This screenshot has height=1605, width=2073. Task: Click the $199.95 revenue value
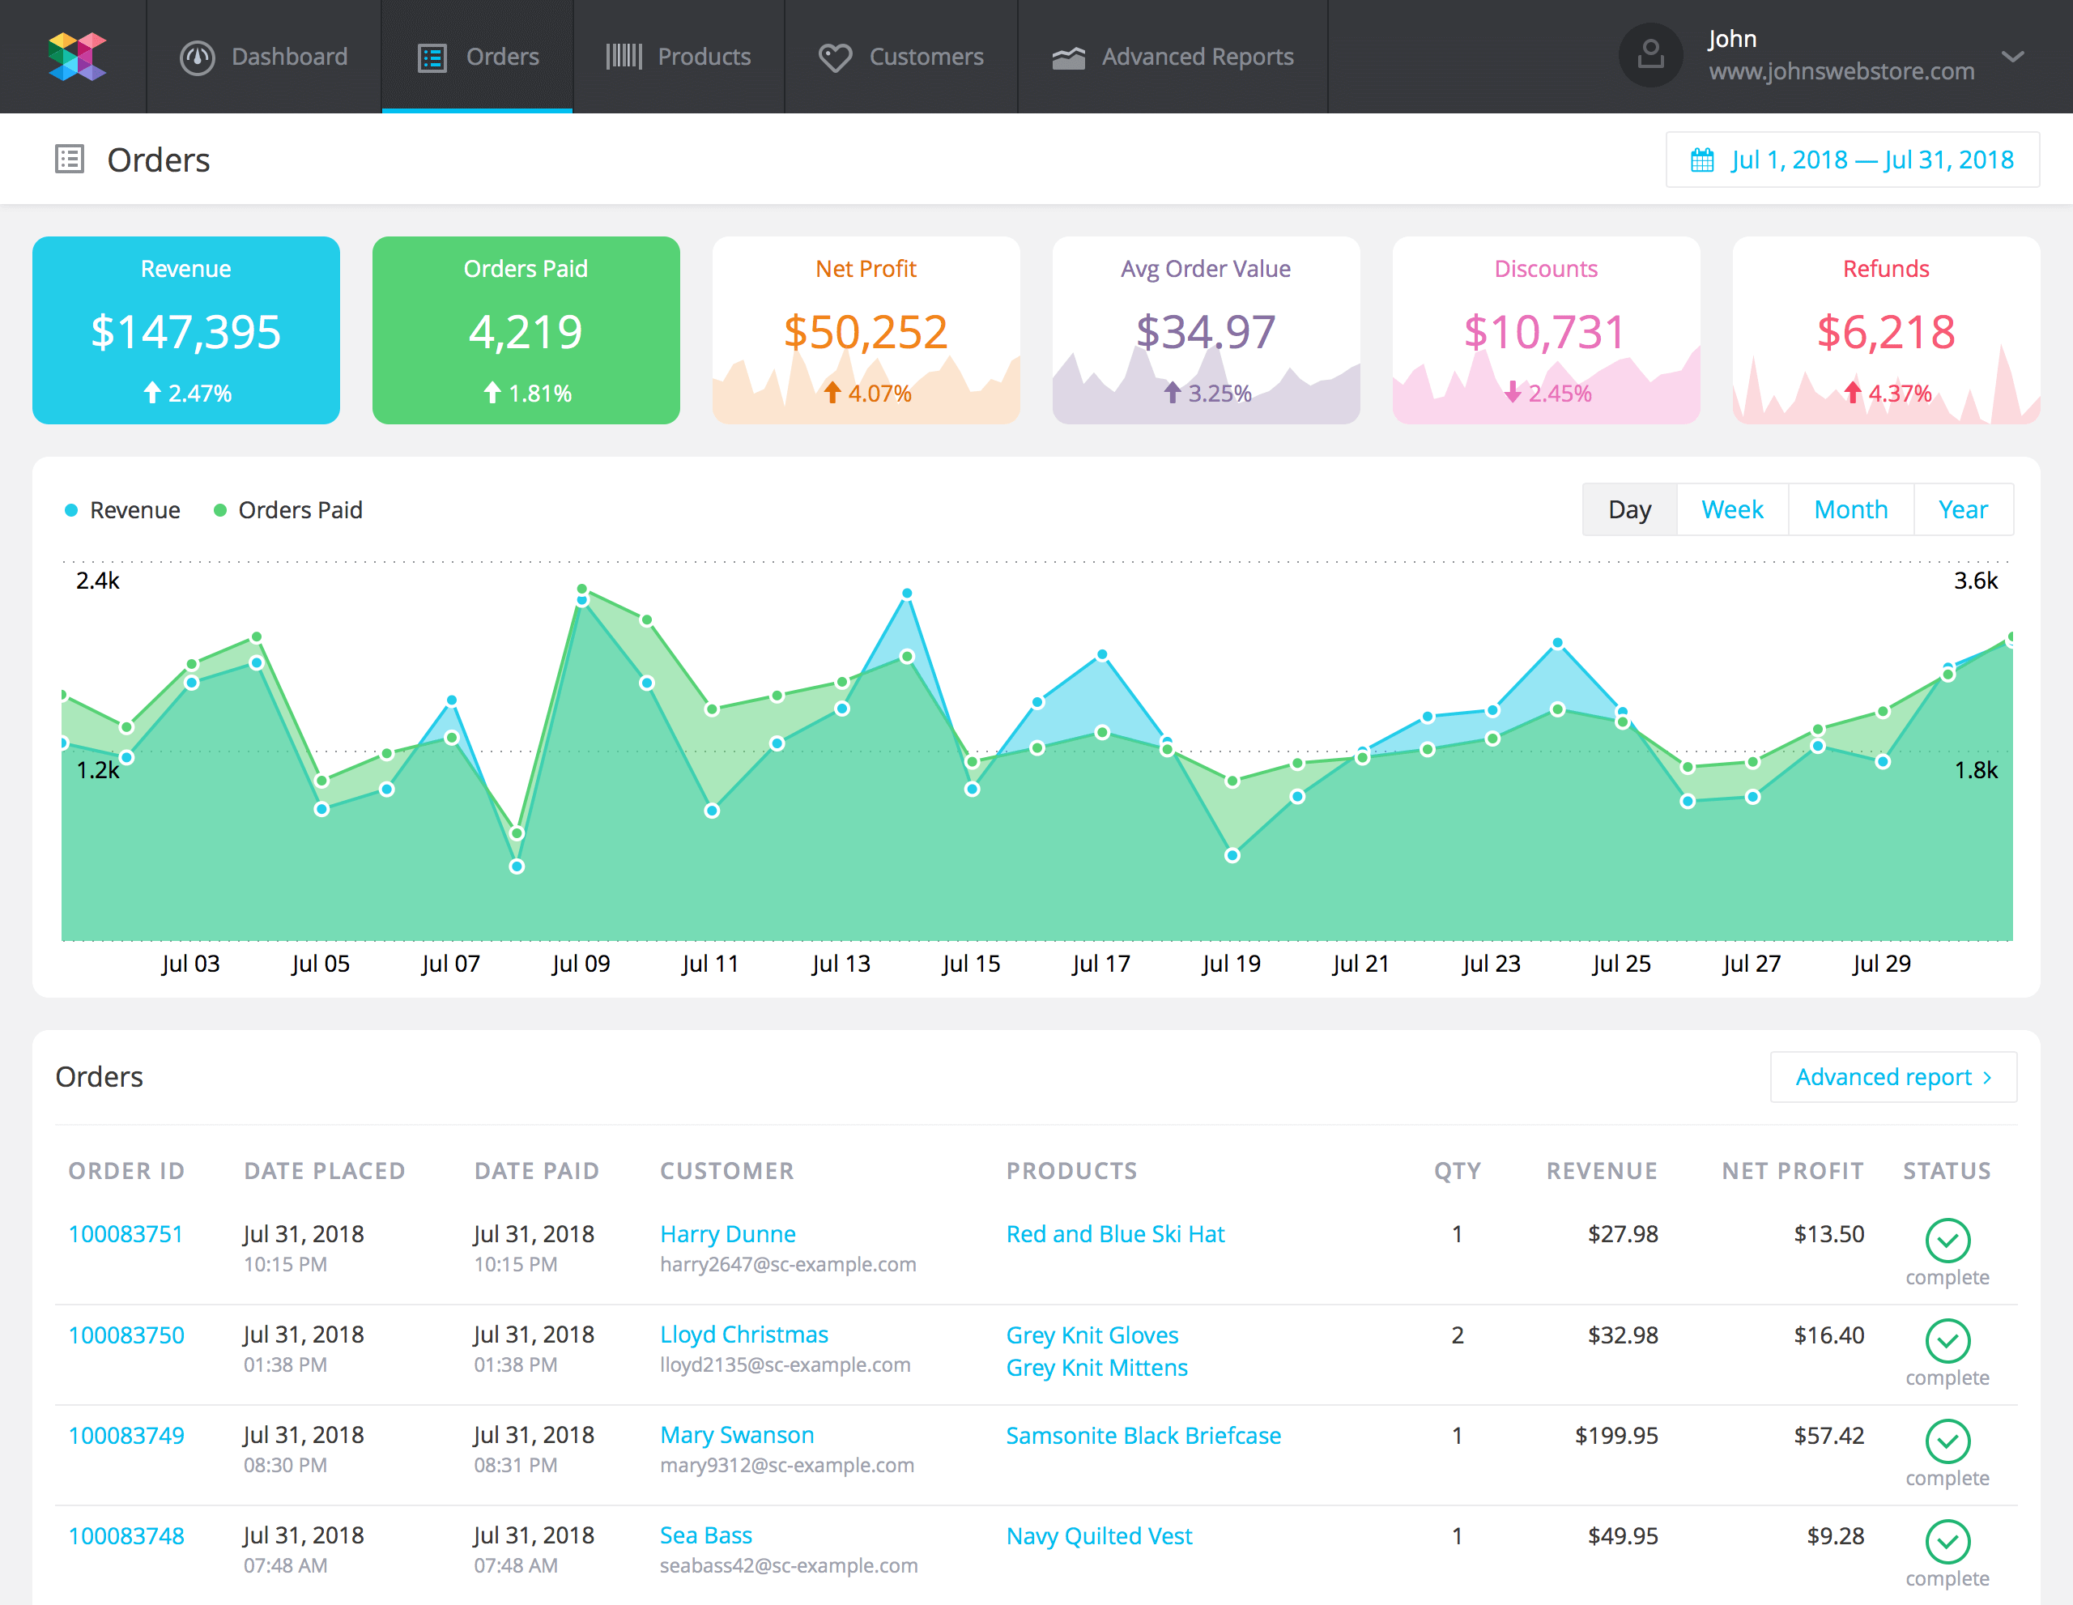coord(1616,1435)
